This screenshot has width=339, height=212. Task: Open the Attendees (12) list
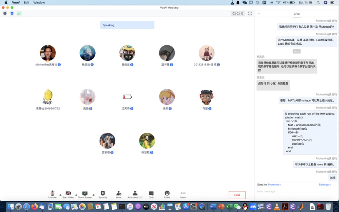(x=135, y=194)
